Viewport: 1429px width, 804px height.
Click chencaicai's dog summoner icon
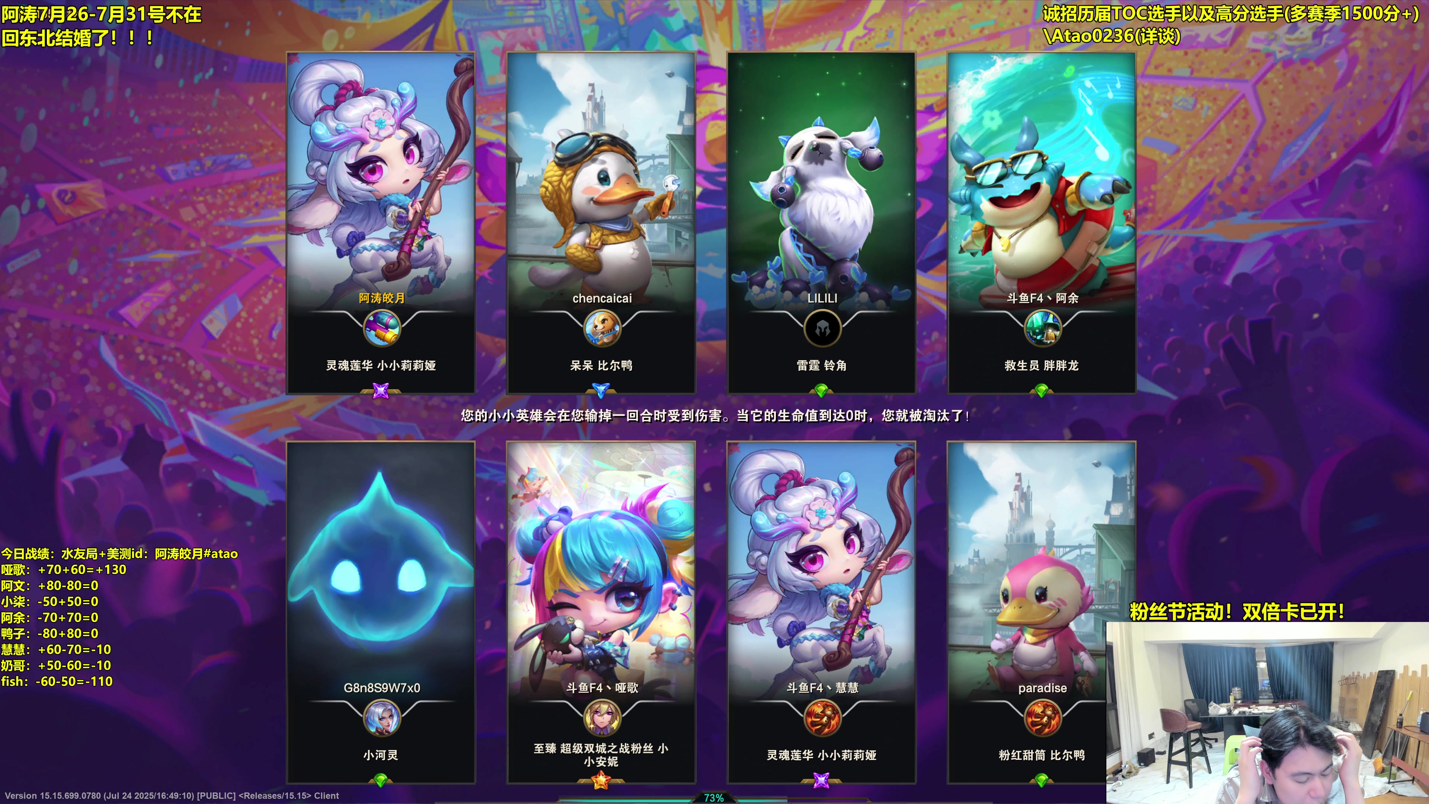602,328
